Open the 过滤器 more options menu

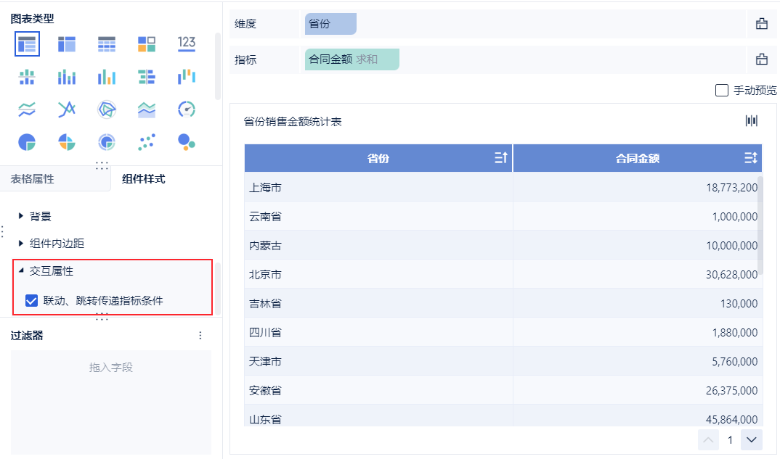point(200,336)
